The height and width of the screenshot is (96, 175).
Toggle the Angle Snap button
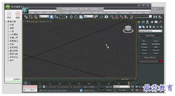point(117,17)
